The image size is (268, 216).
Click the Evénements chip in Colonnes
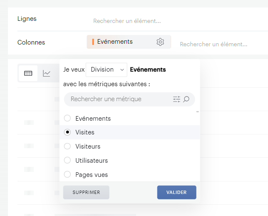[x=115, y=42]
